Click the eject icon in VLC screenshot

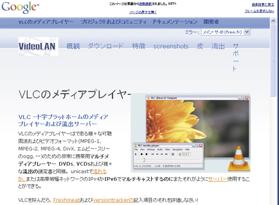point(135,154)
